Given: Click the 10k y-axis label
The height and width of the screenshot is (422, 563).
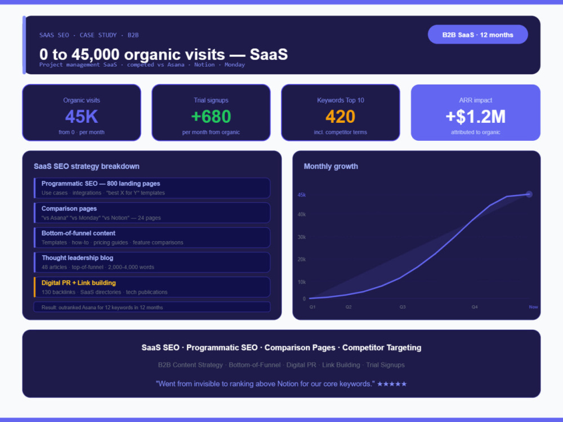Looking at the screenshot, I should point(302,282).
